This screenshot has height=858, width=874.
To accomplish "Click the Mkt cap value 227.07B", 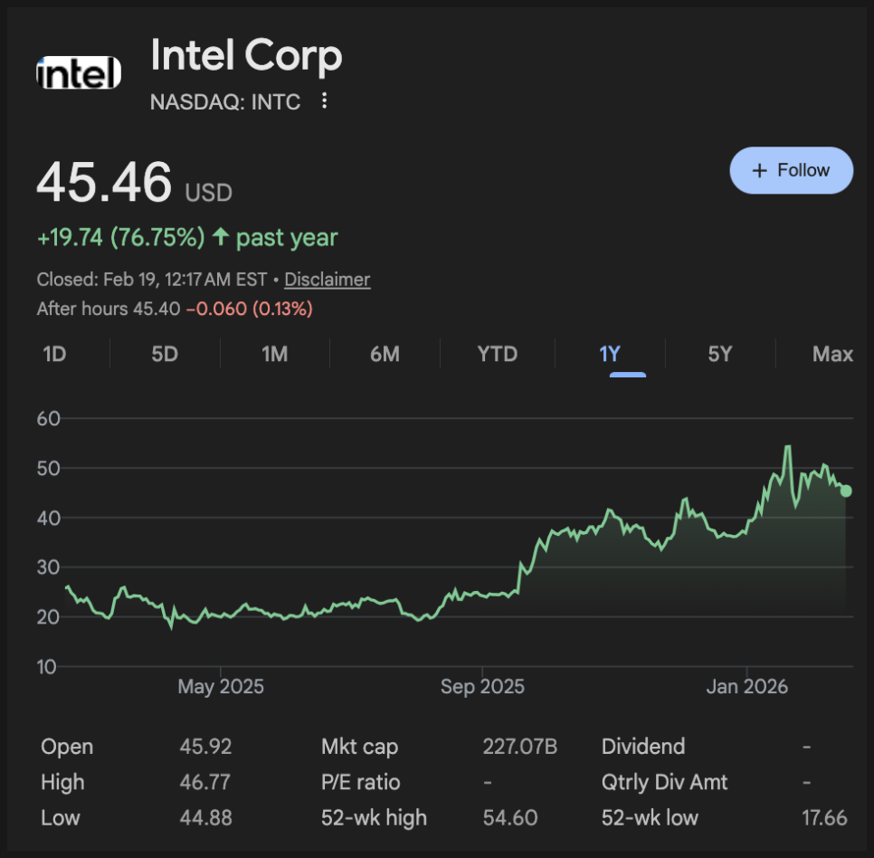I will [x=519, y=747].
